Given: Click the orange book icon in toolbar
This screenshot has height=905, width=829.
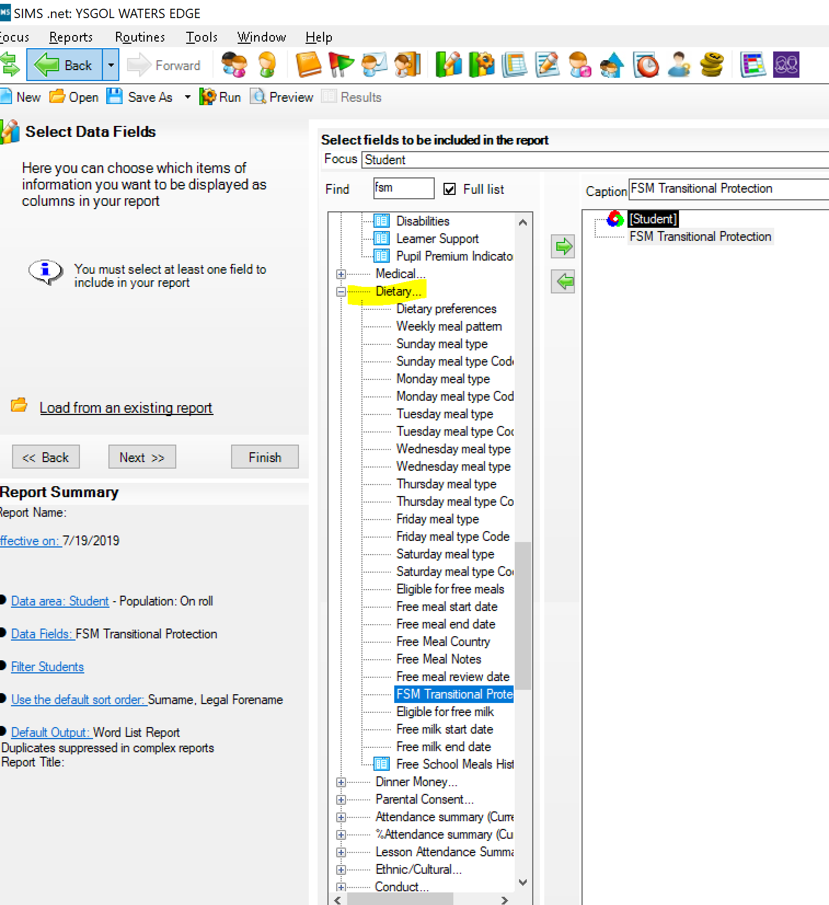Looking at the screenshot, I should [x=308, y=65].
